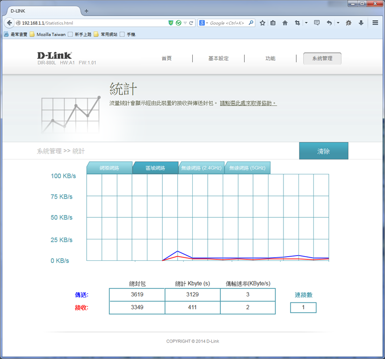
Task: Click the connection count box showing 1
Action: click(303, 308)
